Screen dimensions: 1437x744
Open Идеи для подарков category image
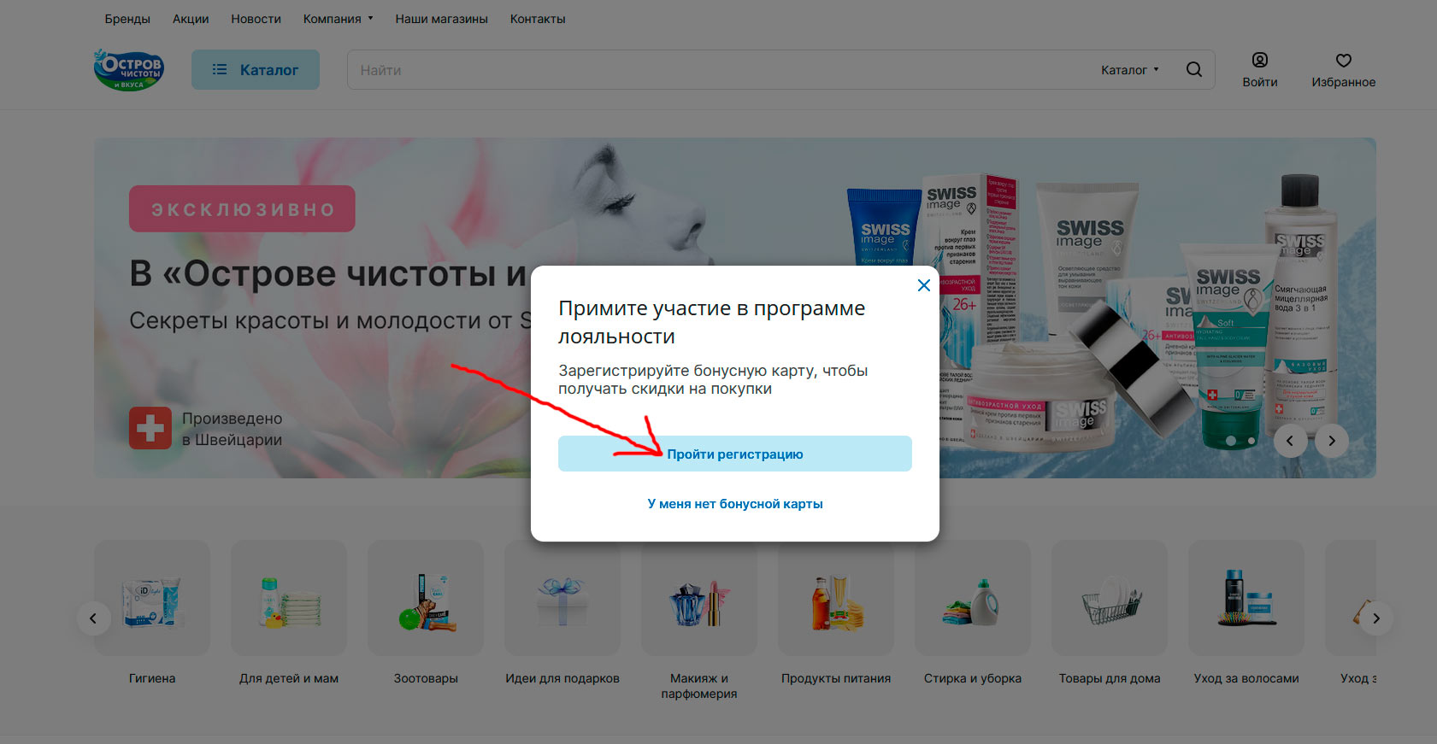[x=562, y=598]
